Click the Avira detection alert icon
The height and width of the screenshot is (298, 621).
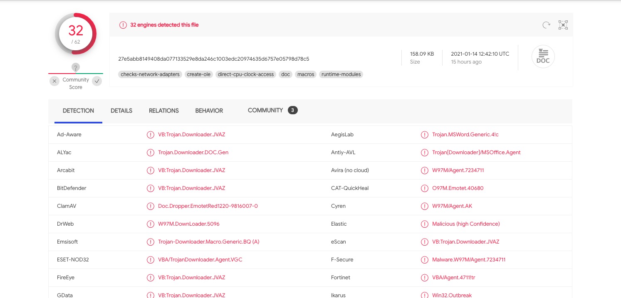(425, 170)
